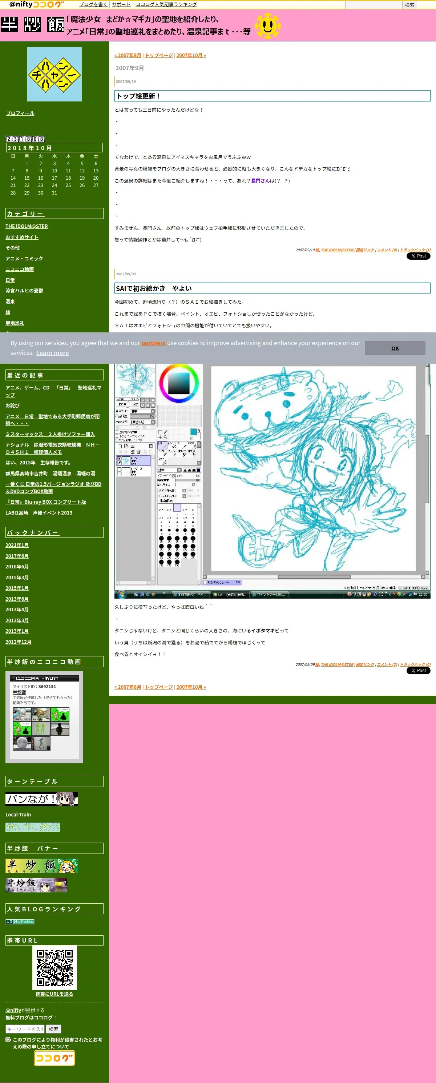The width and height of the screenshot is (436, 1083).
Task: Click the @nifty cocolog logo at top
Action: click(37, 4)
